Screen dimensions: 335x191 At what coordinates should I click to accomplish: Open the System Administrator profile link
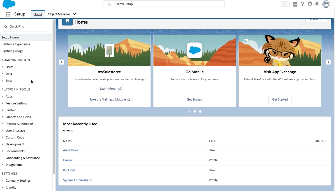[78, 180]
